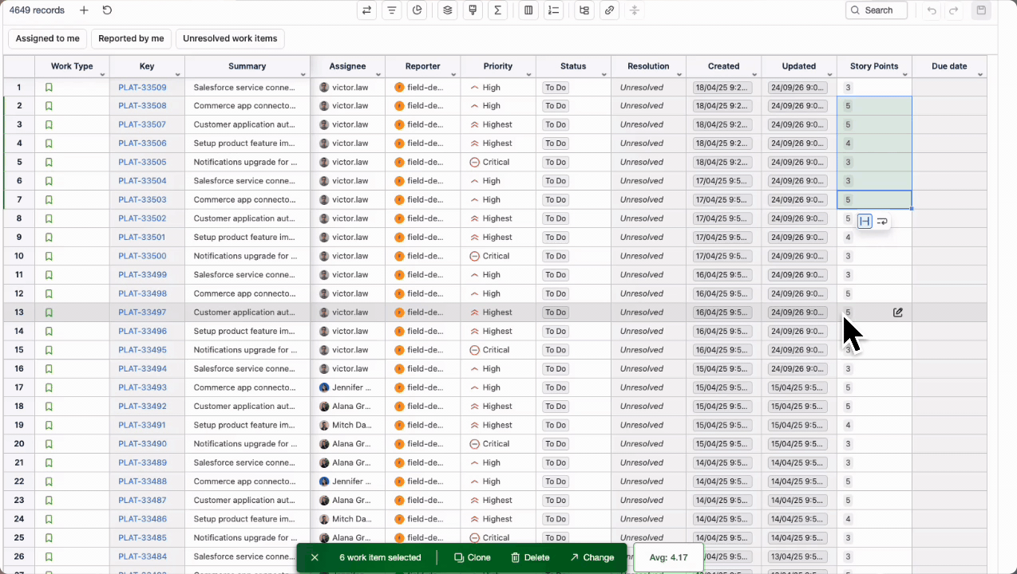Click the To Do status in row 1
The width and height of the screenshot is (1017, 574).
[555, 88]
